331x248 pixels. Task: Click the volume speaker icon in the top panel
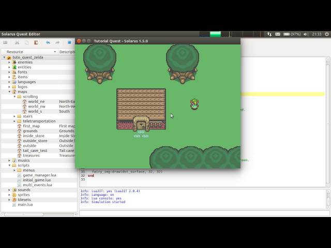[306, 34]
